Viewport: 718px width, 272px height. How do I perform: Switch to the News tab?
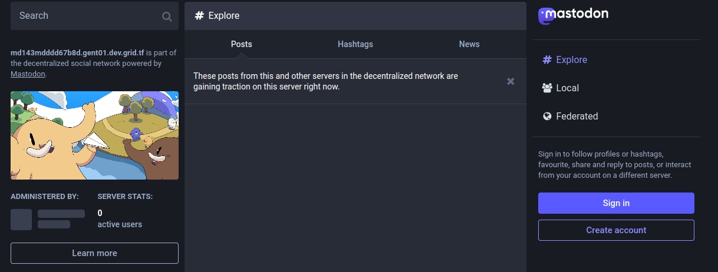click(469, 44)
